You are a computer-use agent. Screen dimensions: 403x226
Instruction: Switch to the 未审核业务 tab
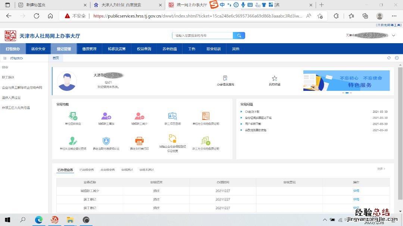click(107, 170)
